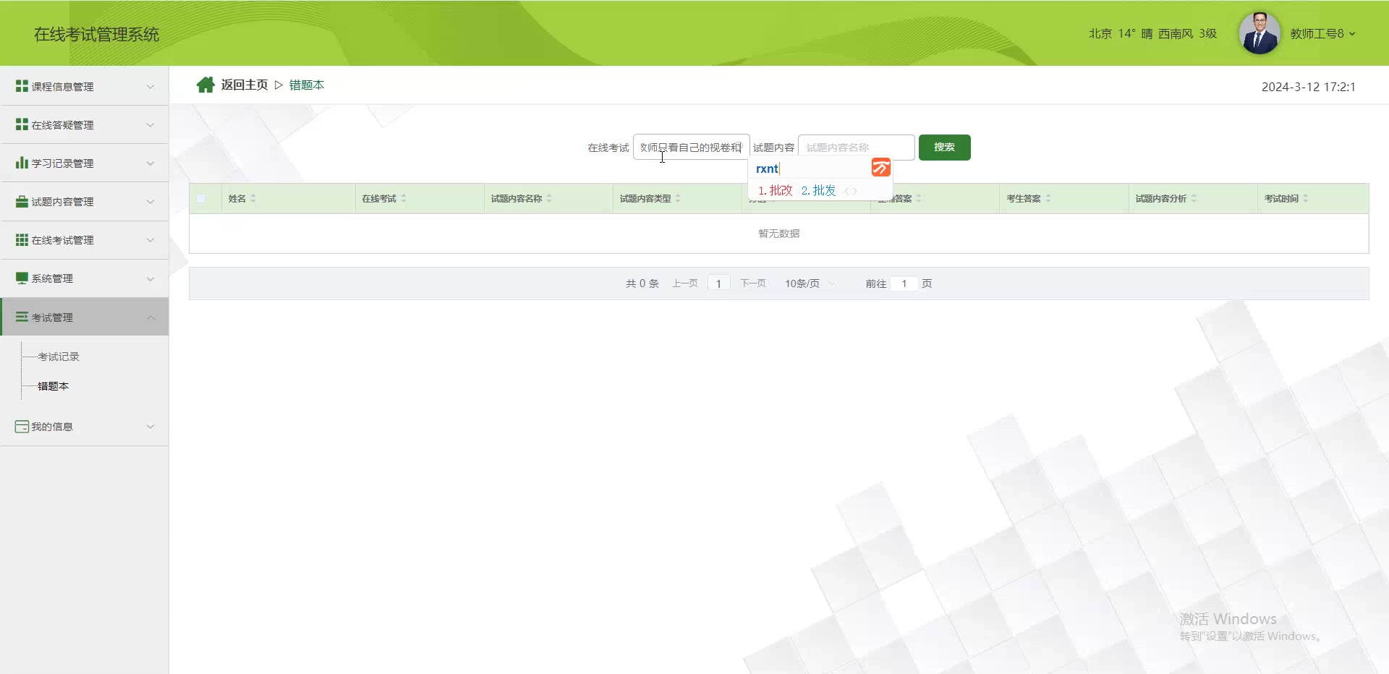This screenshot has width=1389, height=674.
Task: Click the teacher avatar photo
Action: pos(1260,33)
